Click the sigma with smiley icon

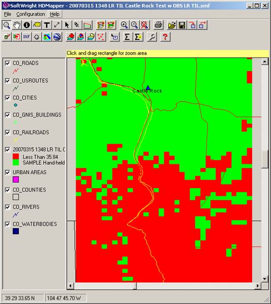click(x=138, y=37)
